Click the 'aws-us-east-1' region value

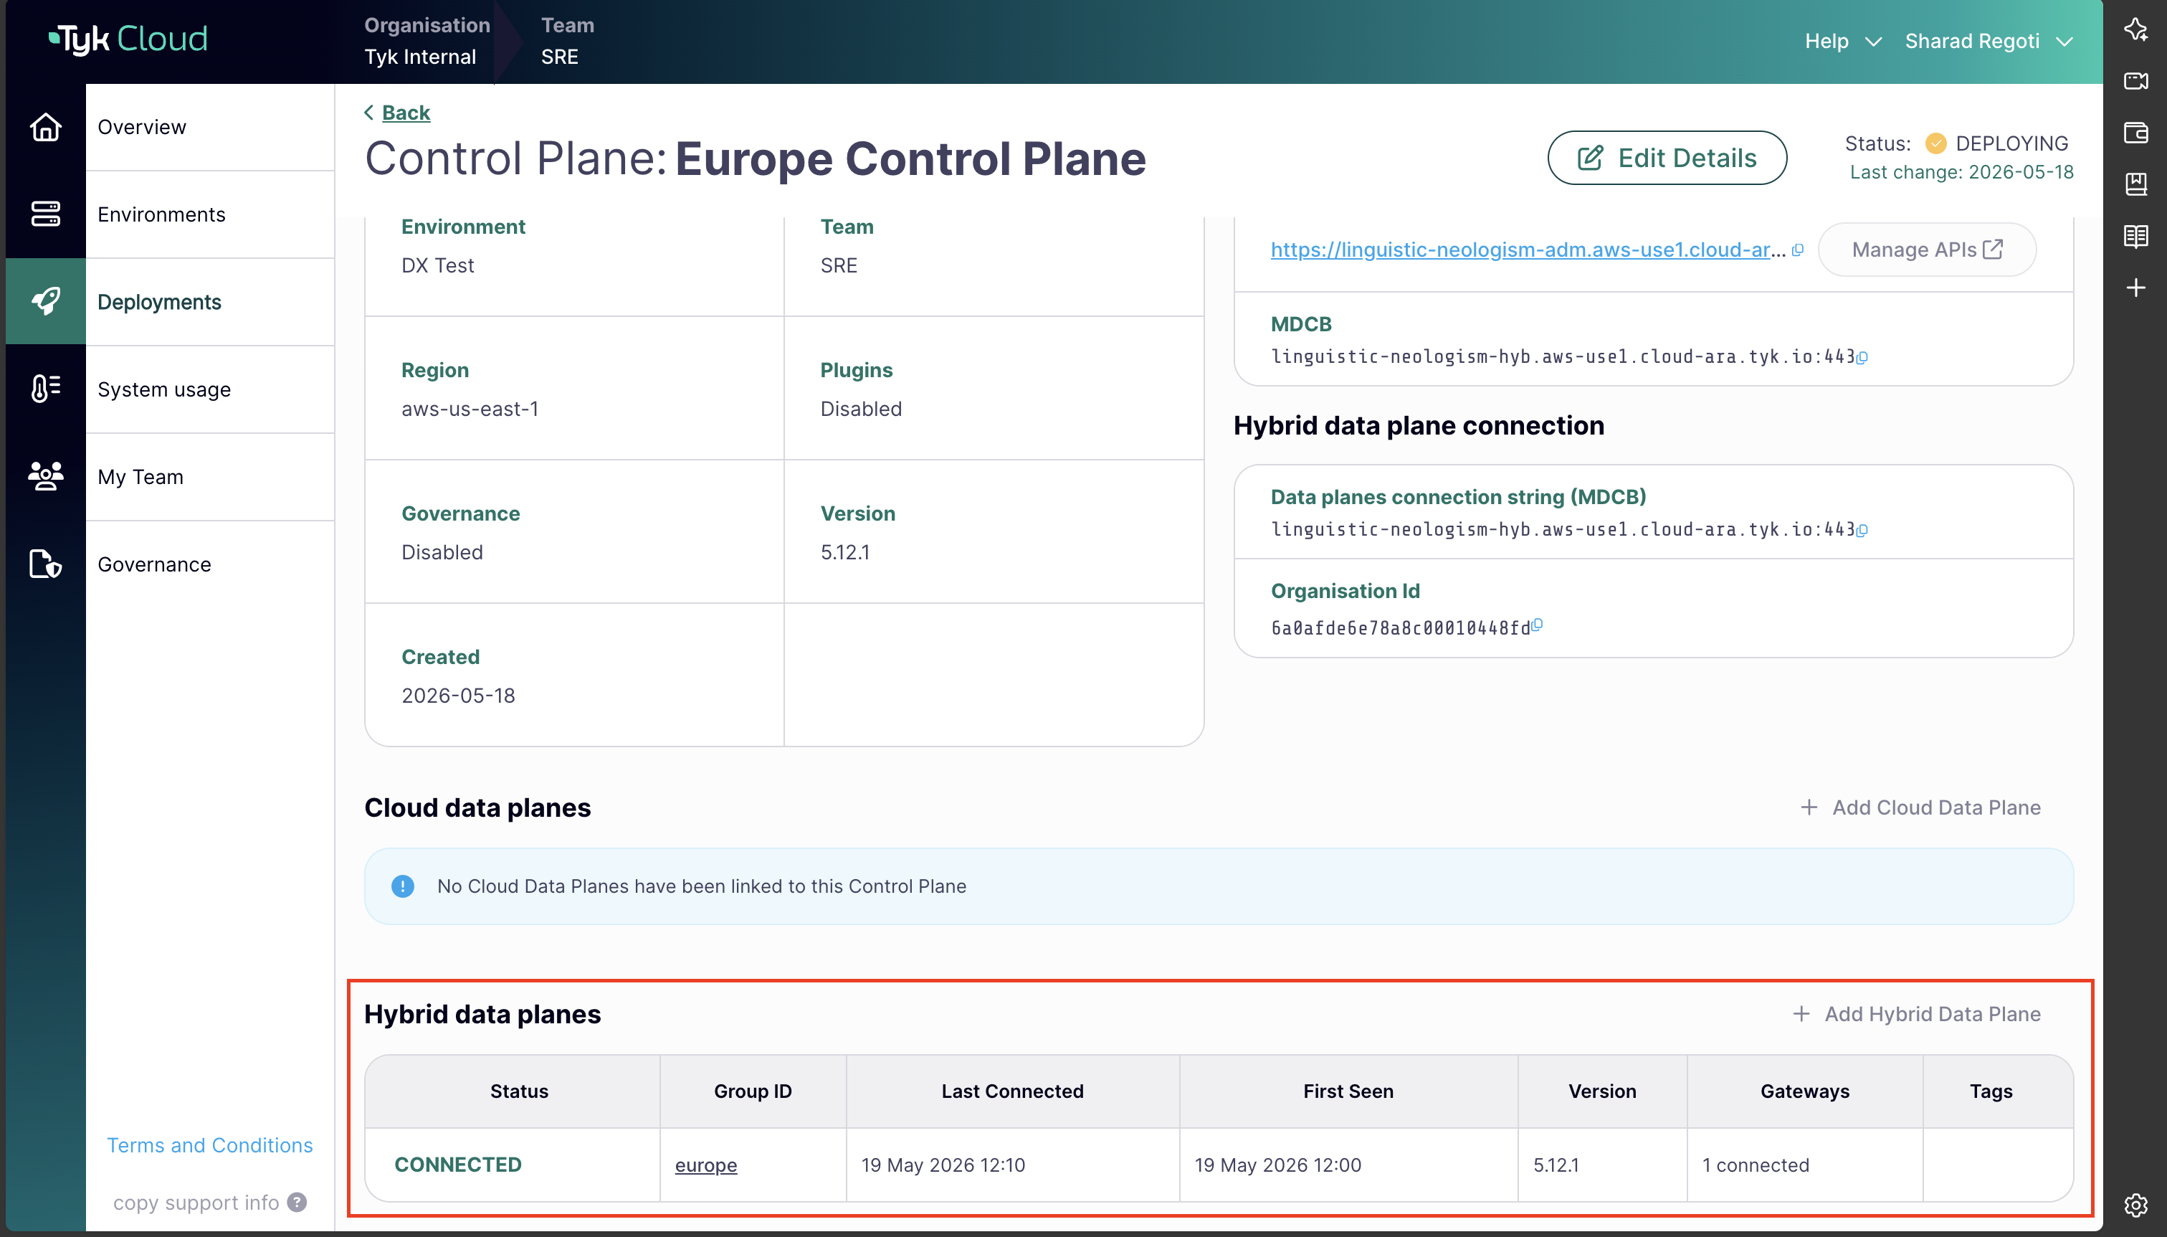(x=470, y=409)
